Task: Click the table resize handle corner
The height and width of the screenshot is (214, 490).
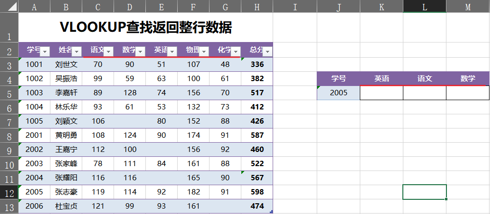Action: [x=271, y=212]
